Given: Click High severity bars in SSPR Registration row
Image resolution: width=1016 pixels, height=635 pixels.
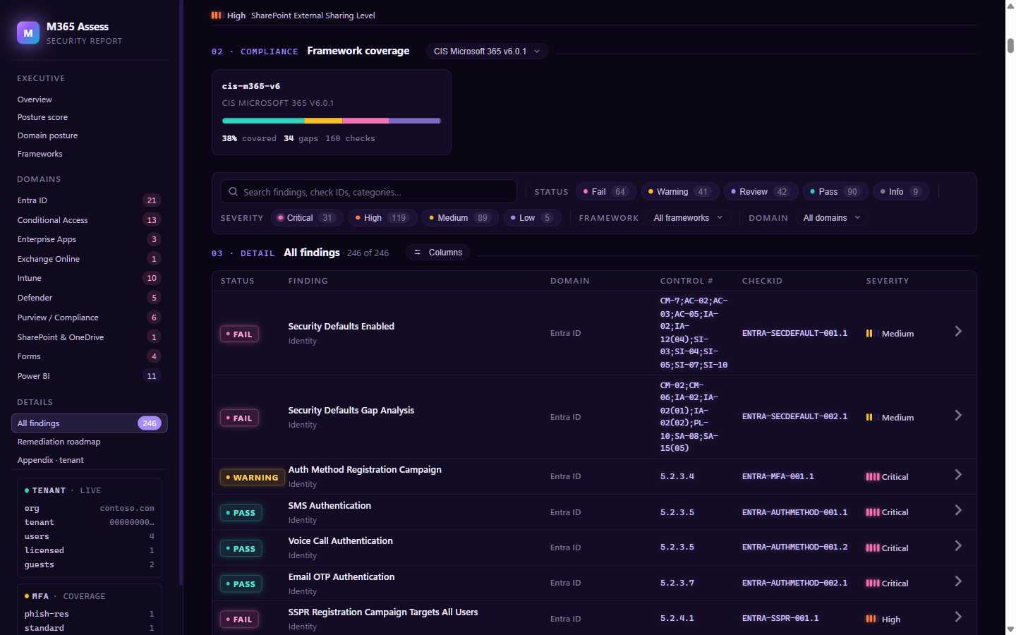Looking at the screenshot, I should coord(871,619).
